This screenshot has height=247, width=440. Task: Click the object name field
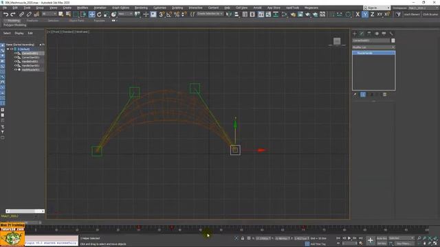click(371, 40)
